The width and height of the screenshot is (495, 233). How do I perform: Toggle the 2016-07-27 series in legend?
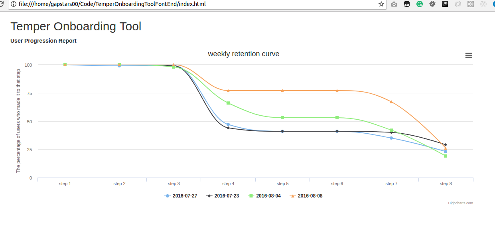pyautogui.click(x=181, y=196)
